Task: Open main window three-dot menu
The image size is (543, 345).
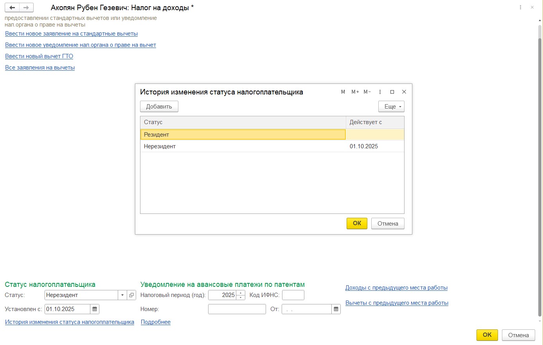Action: [520, 7]
